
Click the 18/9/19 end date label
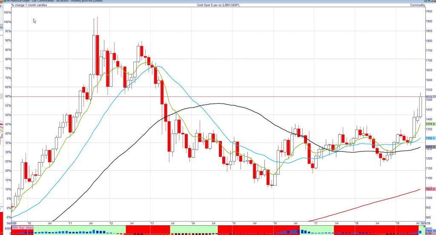[425, 223]
